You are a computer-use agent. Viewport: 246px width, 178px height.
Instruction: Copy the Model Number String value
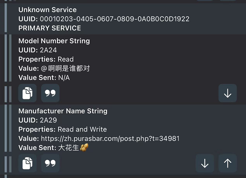[28, 93]
